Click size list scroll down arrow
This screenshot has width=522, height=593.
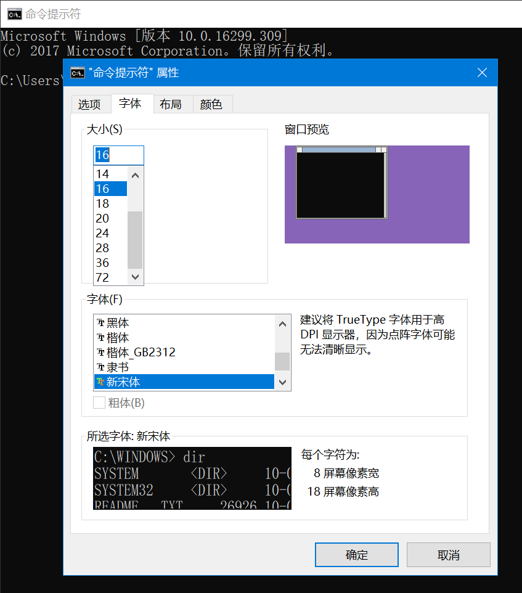tap(136, 277)
